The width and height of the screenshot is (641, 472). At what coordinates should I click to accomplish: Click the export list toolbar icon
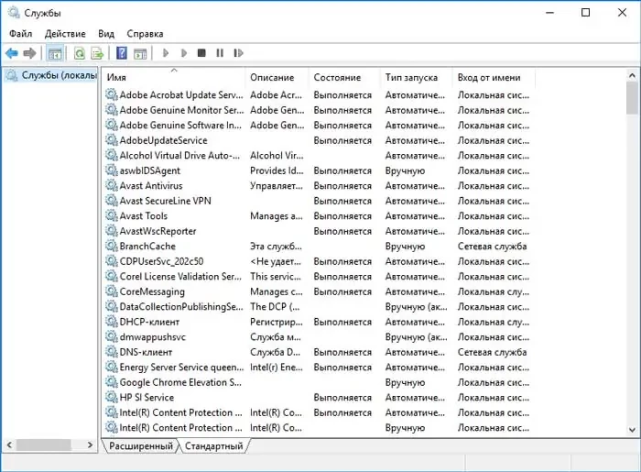(97, 53)
